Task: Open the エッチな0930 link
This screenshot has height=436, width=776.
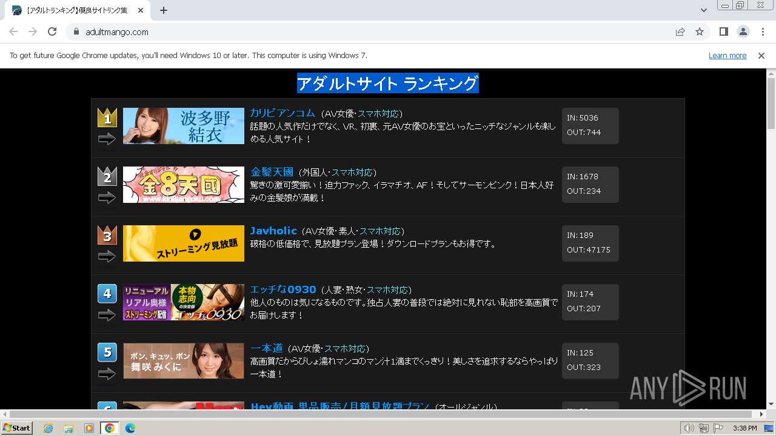Action: point(283,289)
